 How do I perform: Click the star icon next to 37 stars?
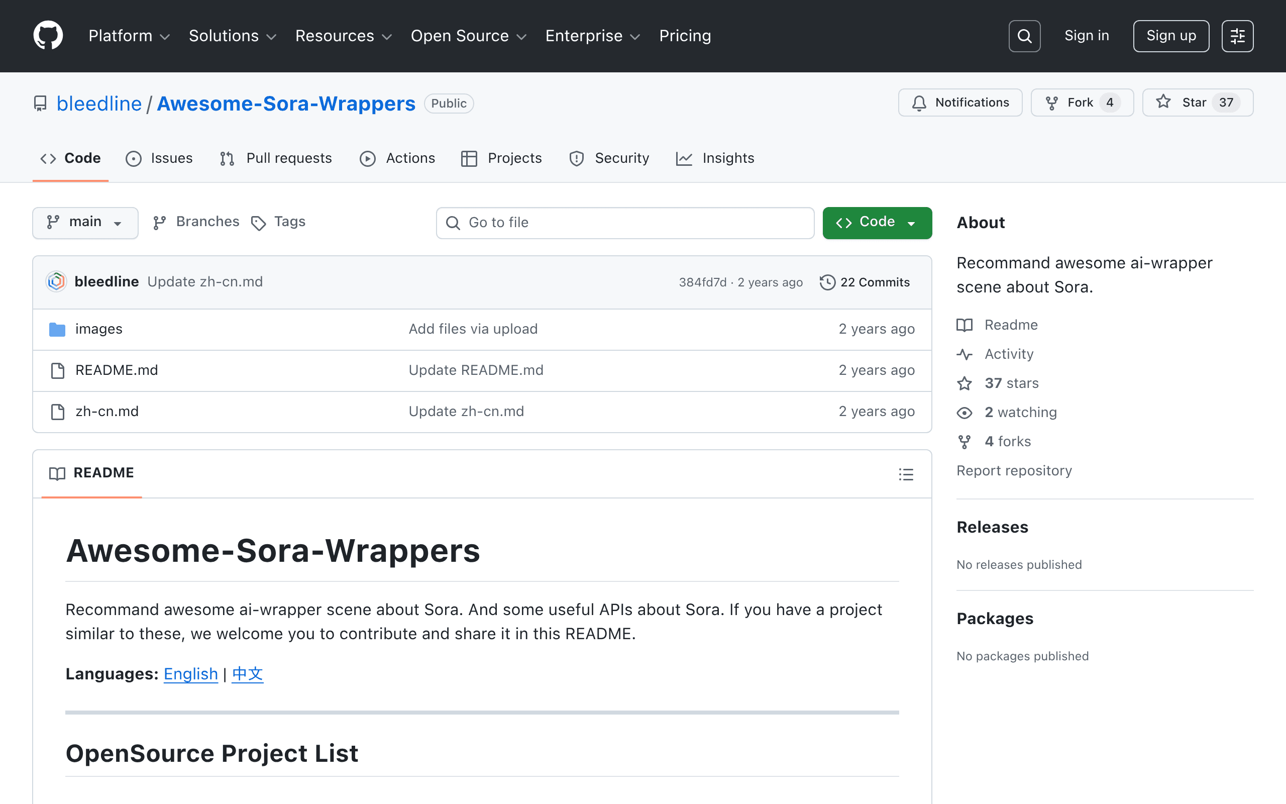(964, 383)
